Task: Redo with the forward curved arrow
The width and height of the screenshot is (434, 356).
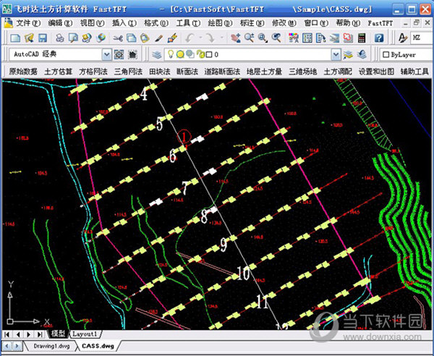Action: pos(210,38)
